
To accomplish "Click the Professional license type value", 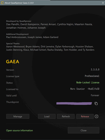I will [92, 76].
